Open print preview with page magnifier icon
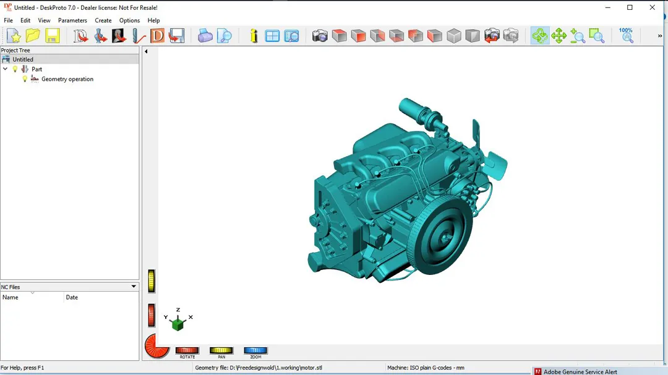The image size is (668, 375). [x=224, y=36]
